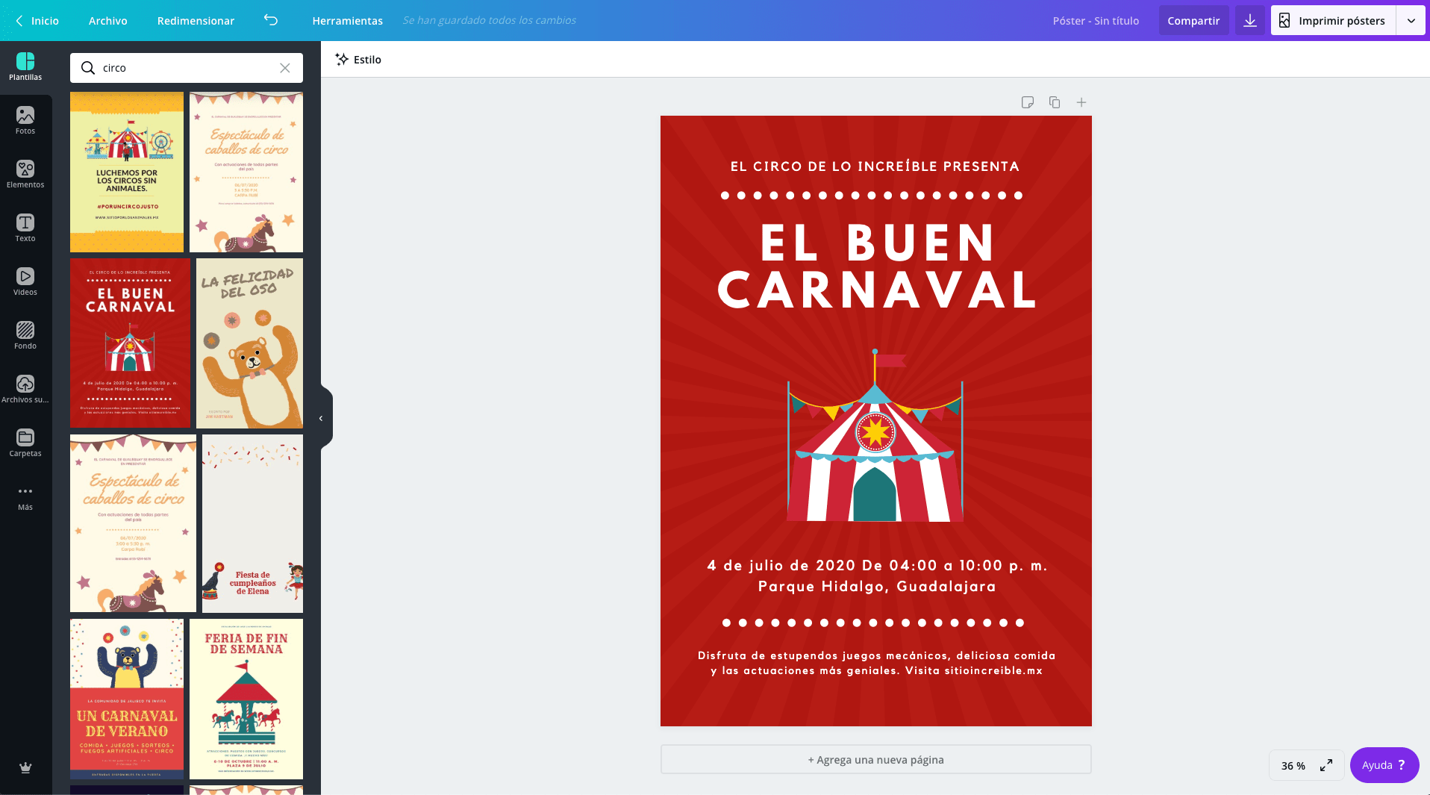Click the undo arrow icon

click(271, 20)
